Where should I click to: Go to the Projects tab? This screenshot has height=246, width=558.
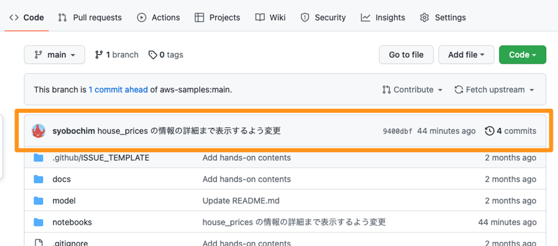(x=218, y=17)
